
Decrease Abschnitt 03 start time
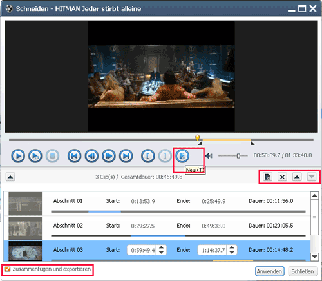click(x=161, y=253)
